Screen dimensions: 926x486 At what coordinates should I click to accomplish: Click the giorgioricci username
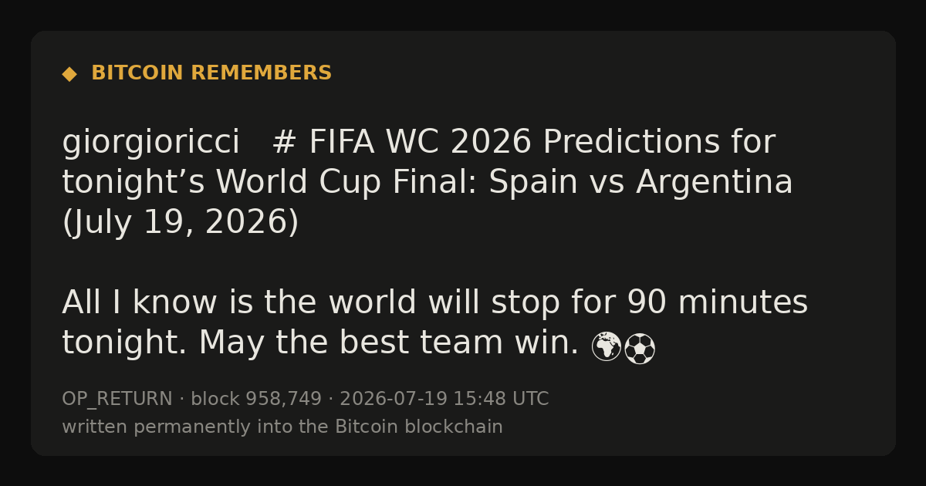tap(151, 143)
